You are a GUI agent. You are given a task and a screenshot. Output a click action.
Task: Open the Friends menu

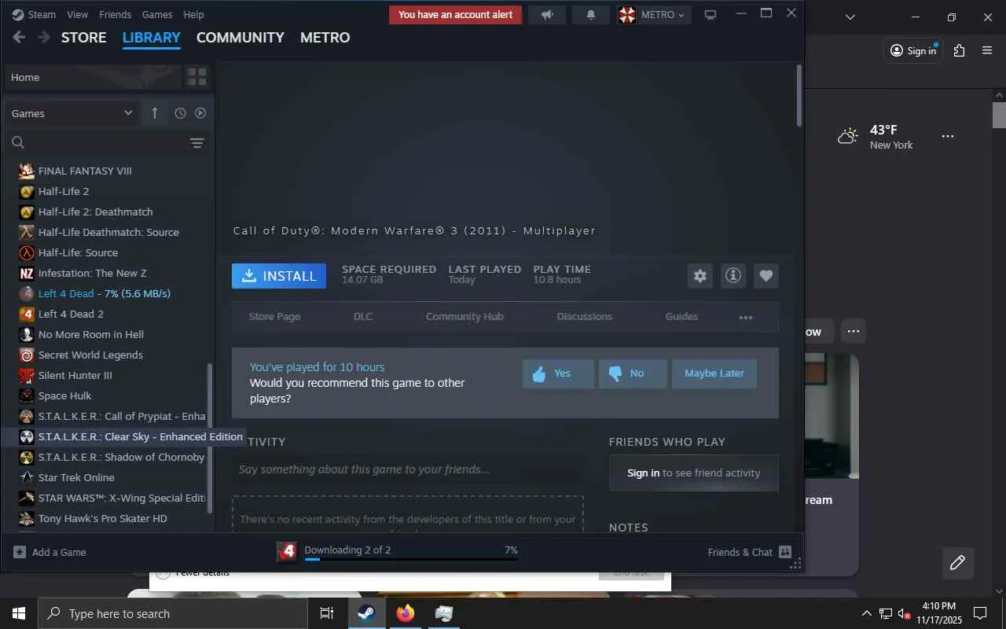(x=116, y=14)
